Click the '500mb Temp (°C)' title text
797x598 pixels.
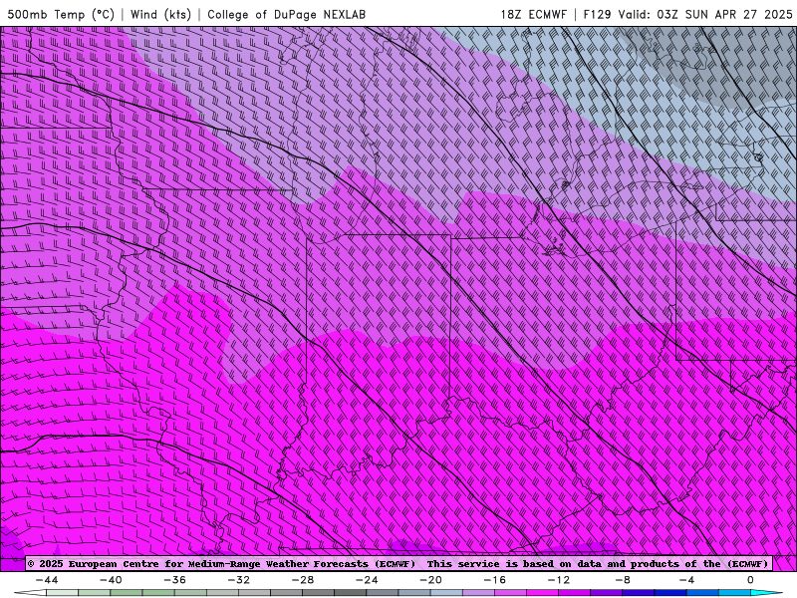coord(61,14)
